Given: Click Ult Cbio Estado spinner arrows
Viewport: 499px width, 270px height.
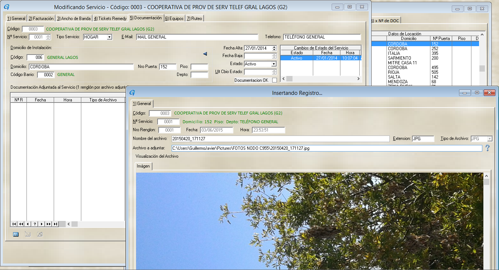Looking at the screenshot, I should [274, 72].
